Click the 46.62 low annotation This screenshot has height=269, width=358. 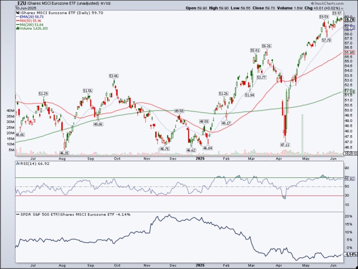(x=191, y=150)
